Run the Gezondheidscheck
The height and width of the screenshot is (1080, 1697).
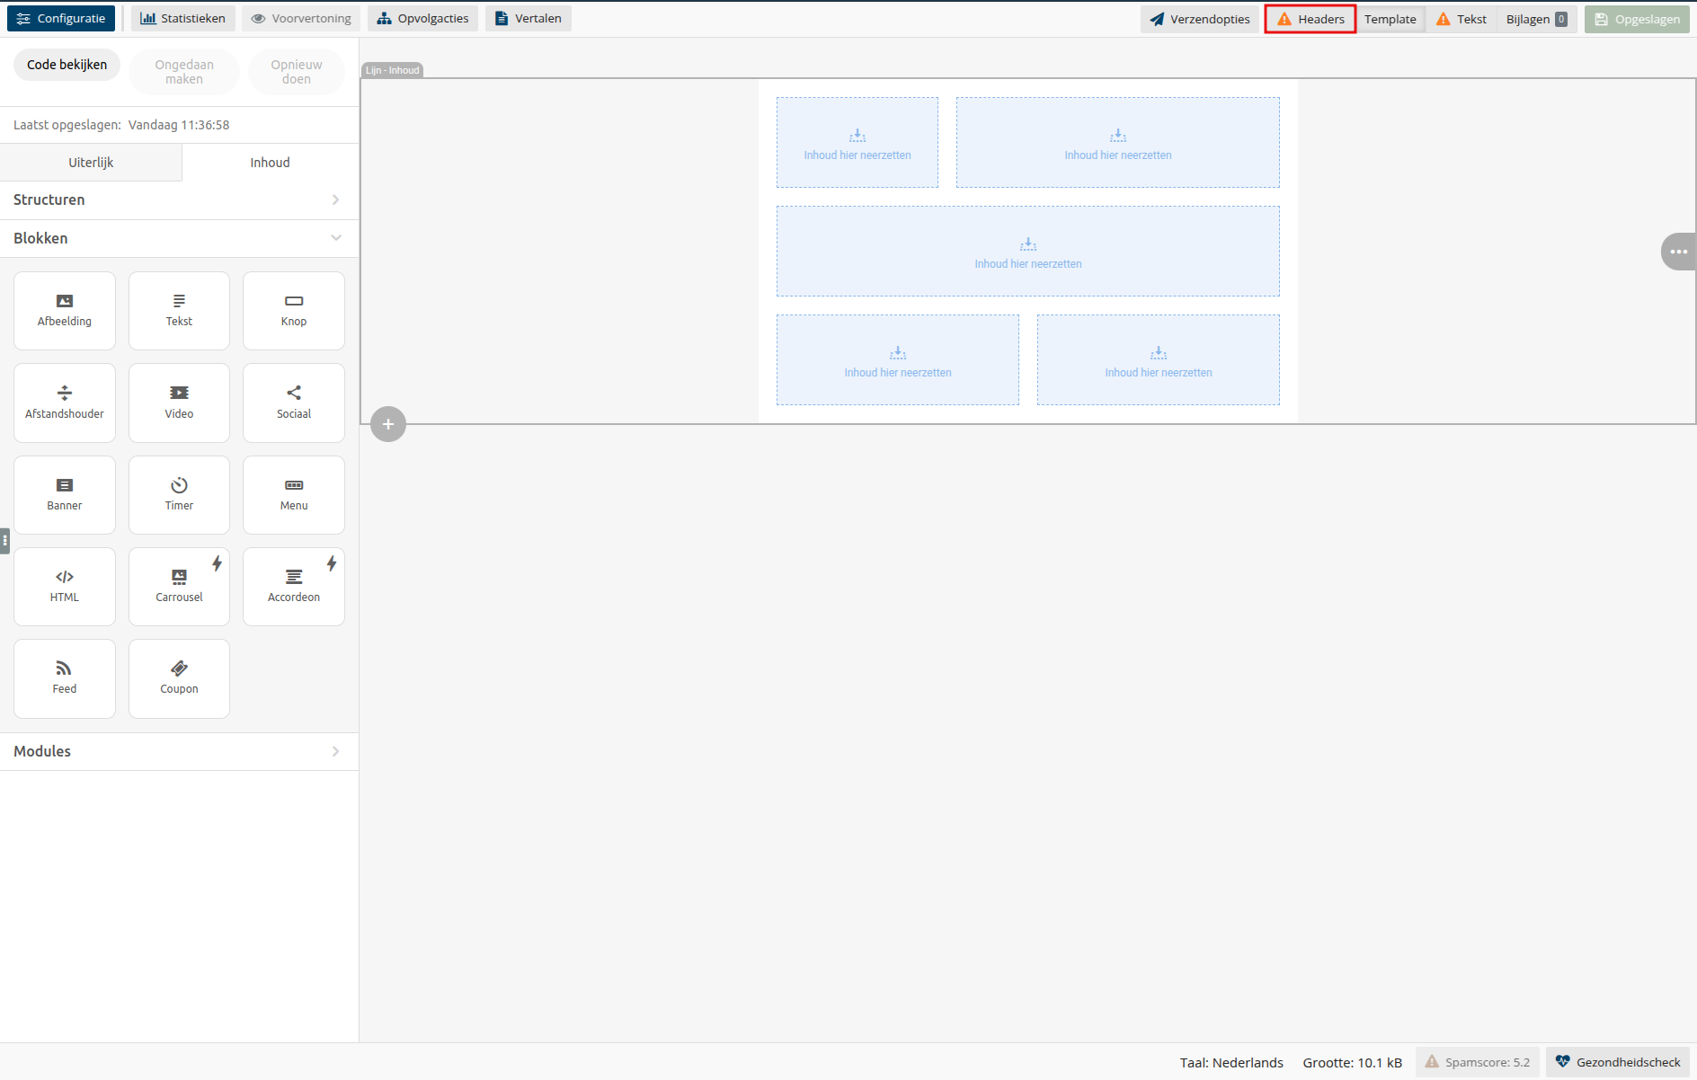click(x=1618, y=1062)
